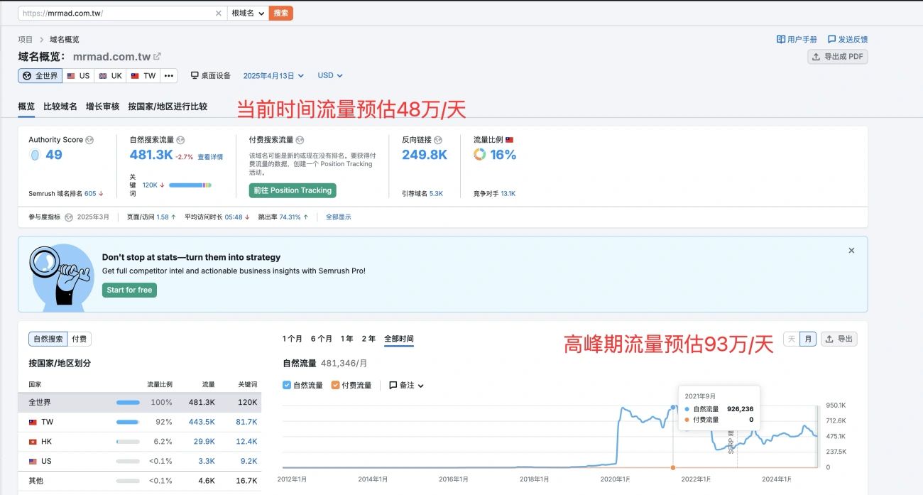923x495 pixels.
Task: Select the 全世界 row in country table
Action: point(139,403)
